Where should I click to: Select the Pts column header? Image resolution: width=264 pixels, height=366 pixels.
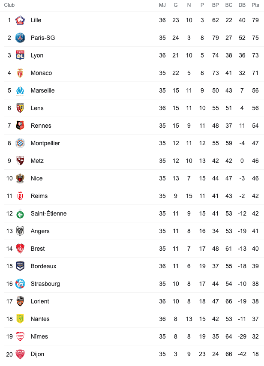pyautogui.click(x=255, y=5)
